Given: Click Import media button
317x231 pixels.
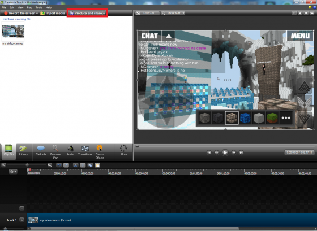Looking at the screenshot, I should pyautogui.click(x=53, y=13).
